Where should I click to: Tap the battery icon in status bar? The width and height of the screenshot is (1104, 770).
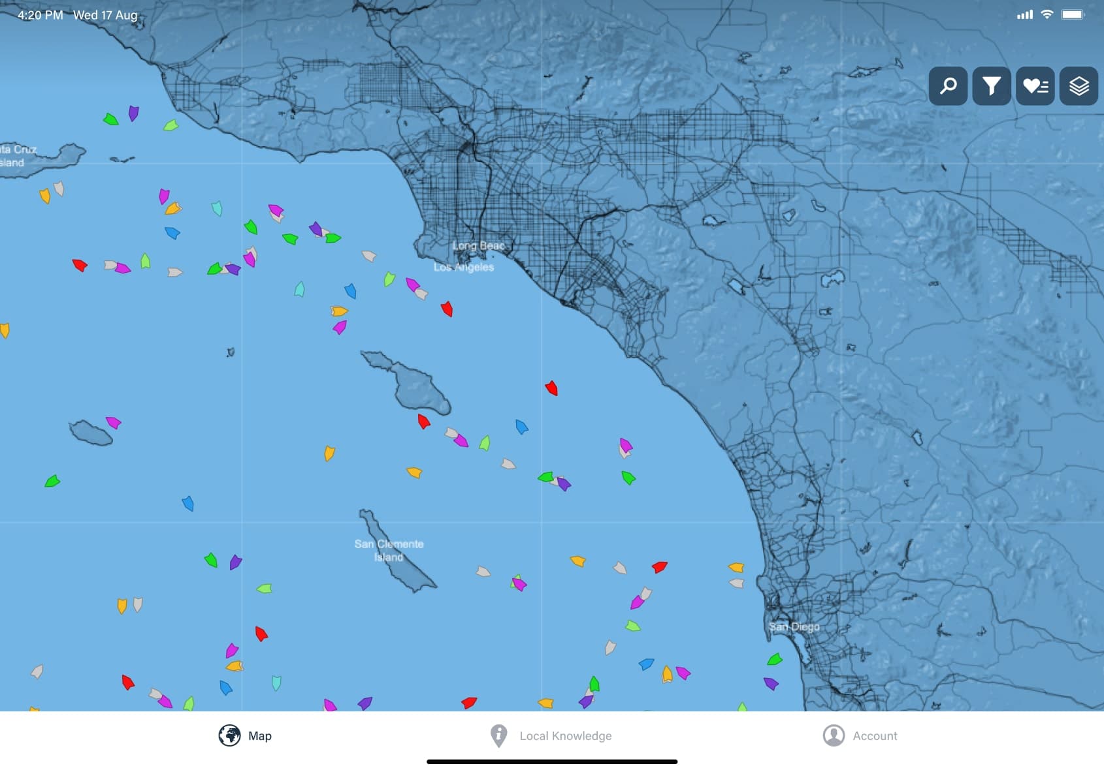[1072, 14]
